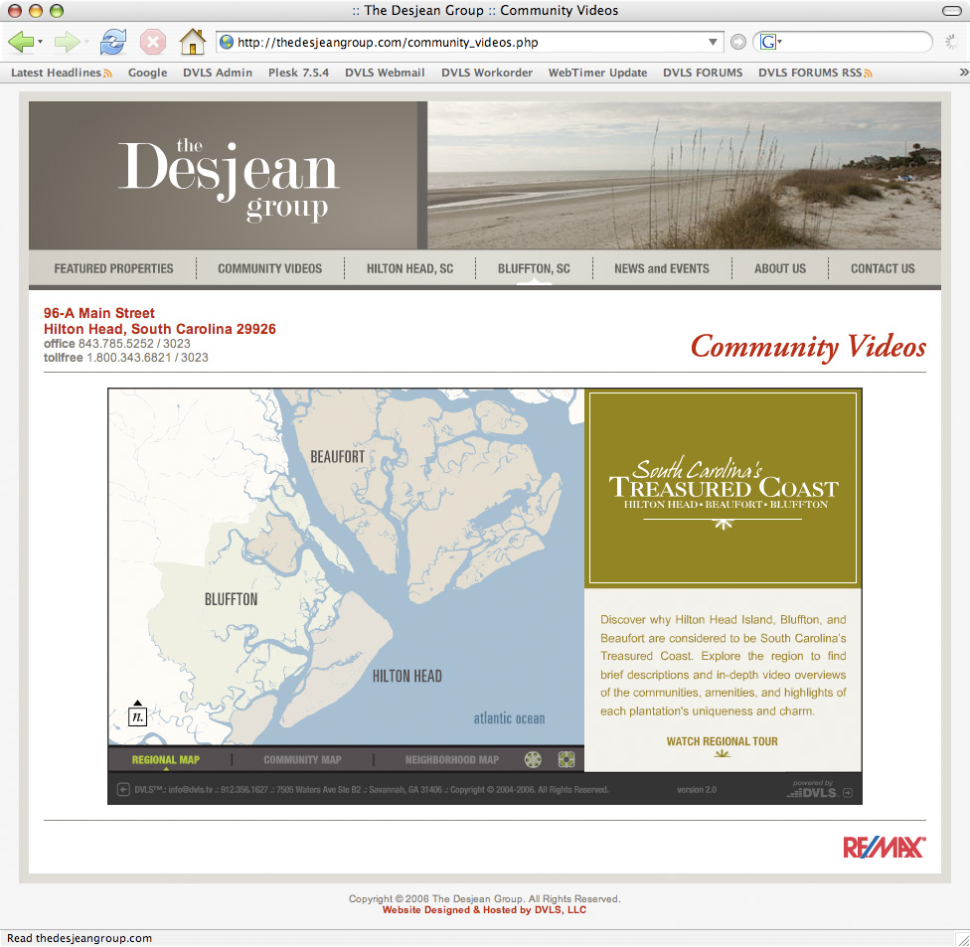The image size is (970, 947).
Task: Switch to Community Map tab
Action: (302, 759)
